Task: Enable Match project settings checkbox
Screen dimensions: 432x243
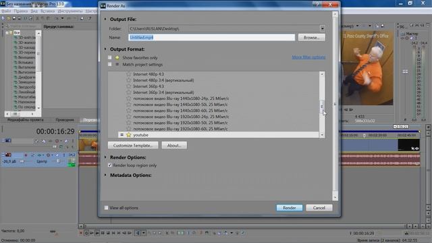Action: pyautogui.click(x=109, y=64)
